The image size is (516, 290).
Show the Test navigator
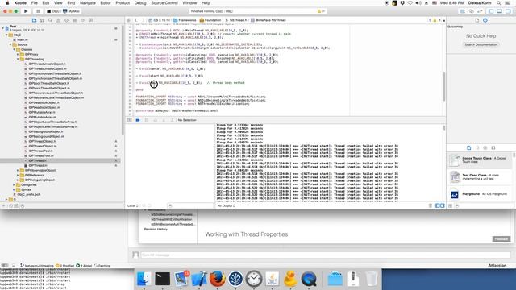tap(66, 20)
